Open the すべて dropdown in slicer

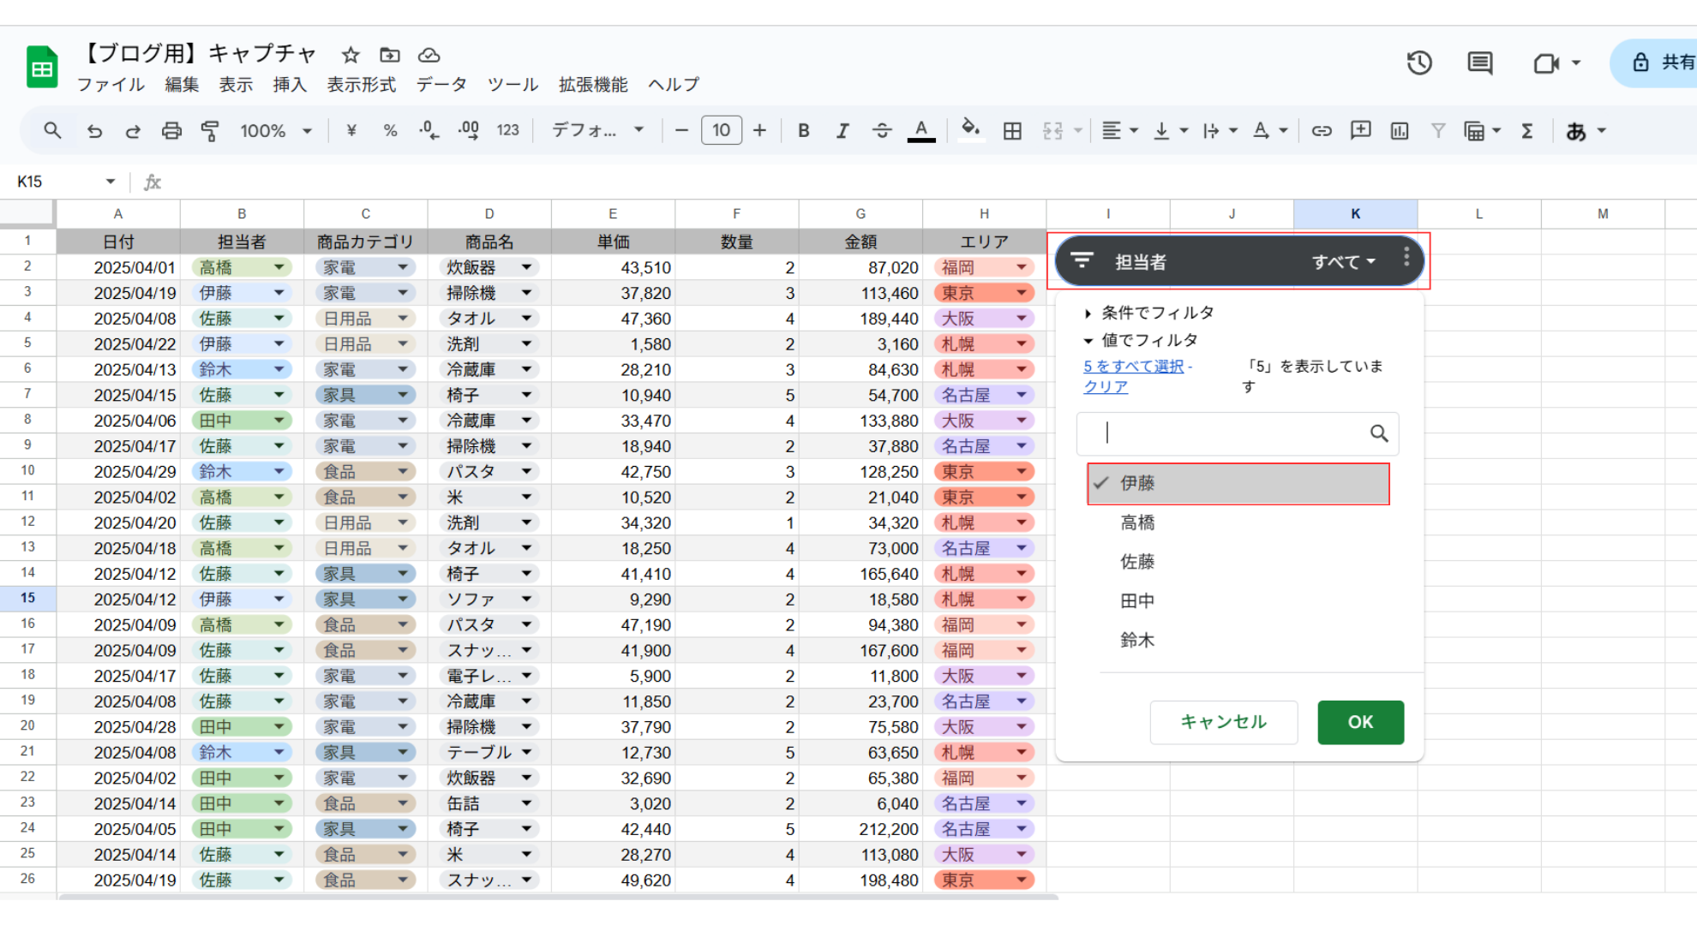tap(1343, 262)
